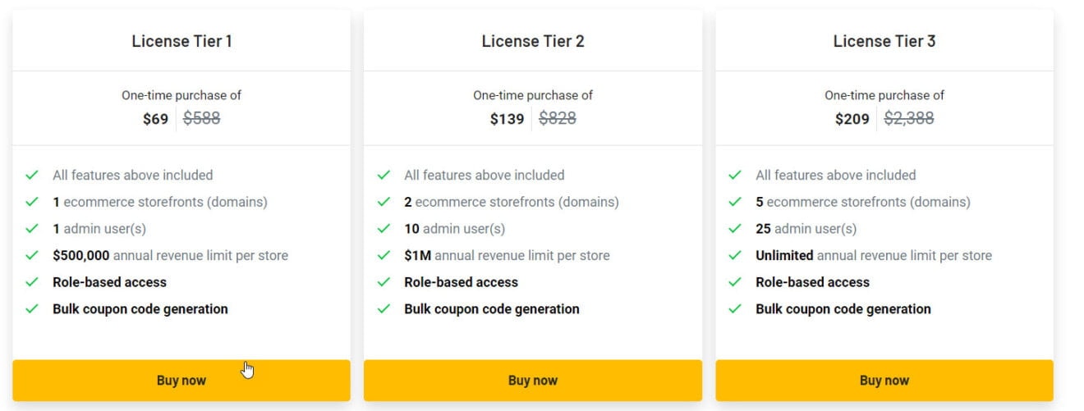Click checkmark beside 'Unlimited annual revenue limit'
The image size is (1084, 411).
pyautogui.click(x=735, y=255)
